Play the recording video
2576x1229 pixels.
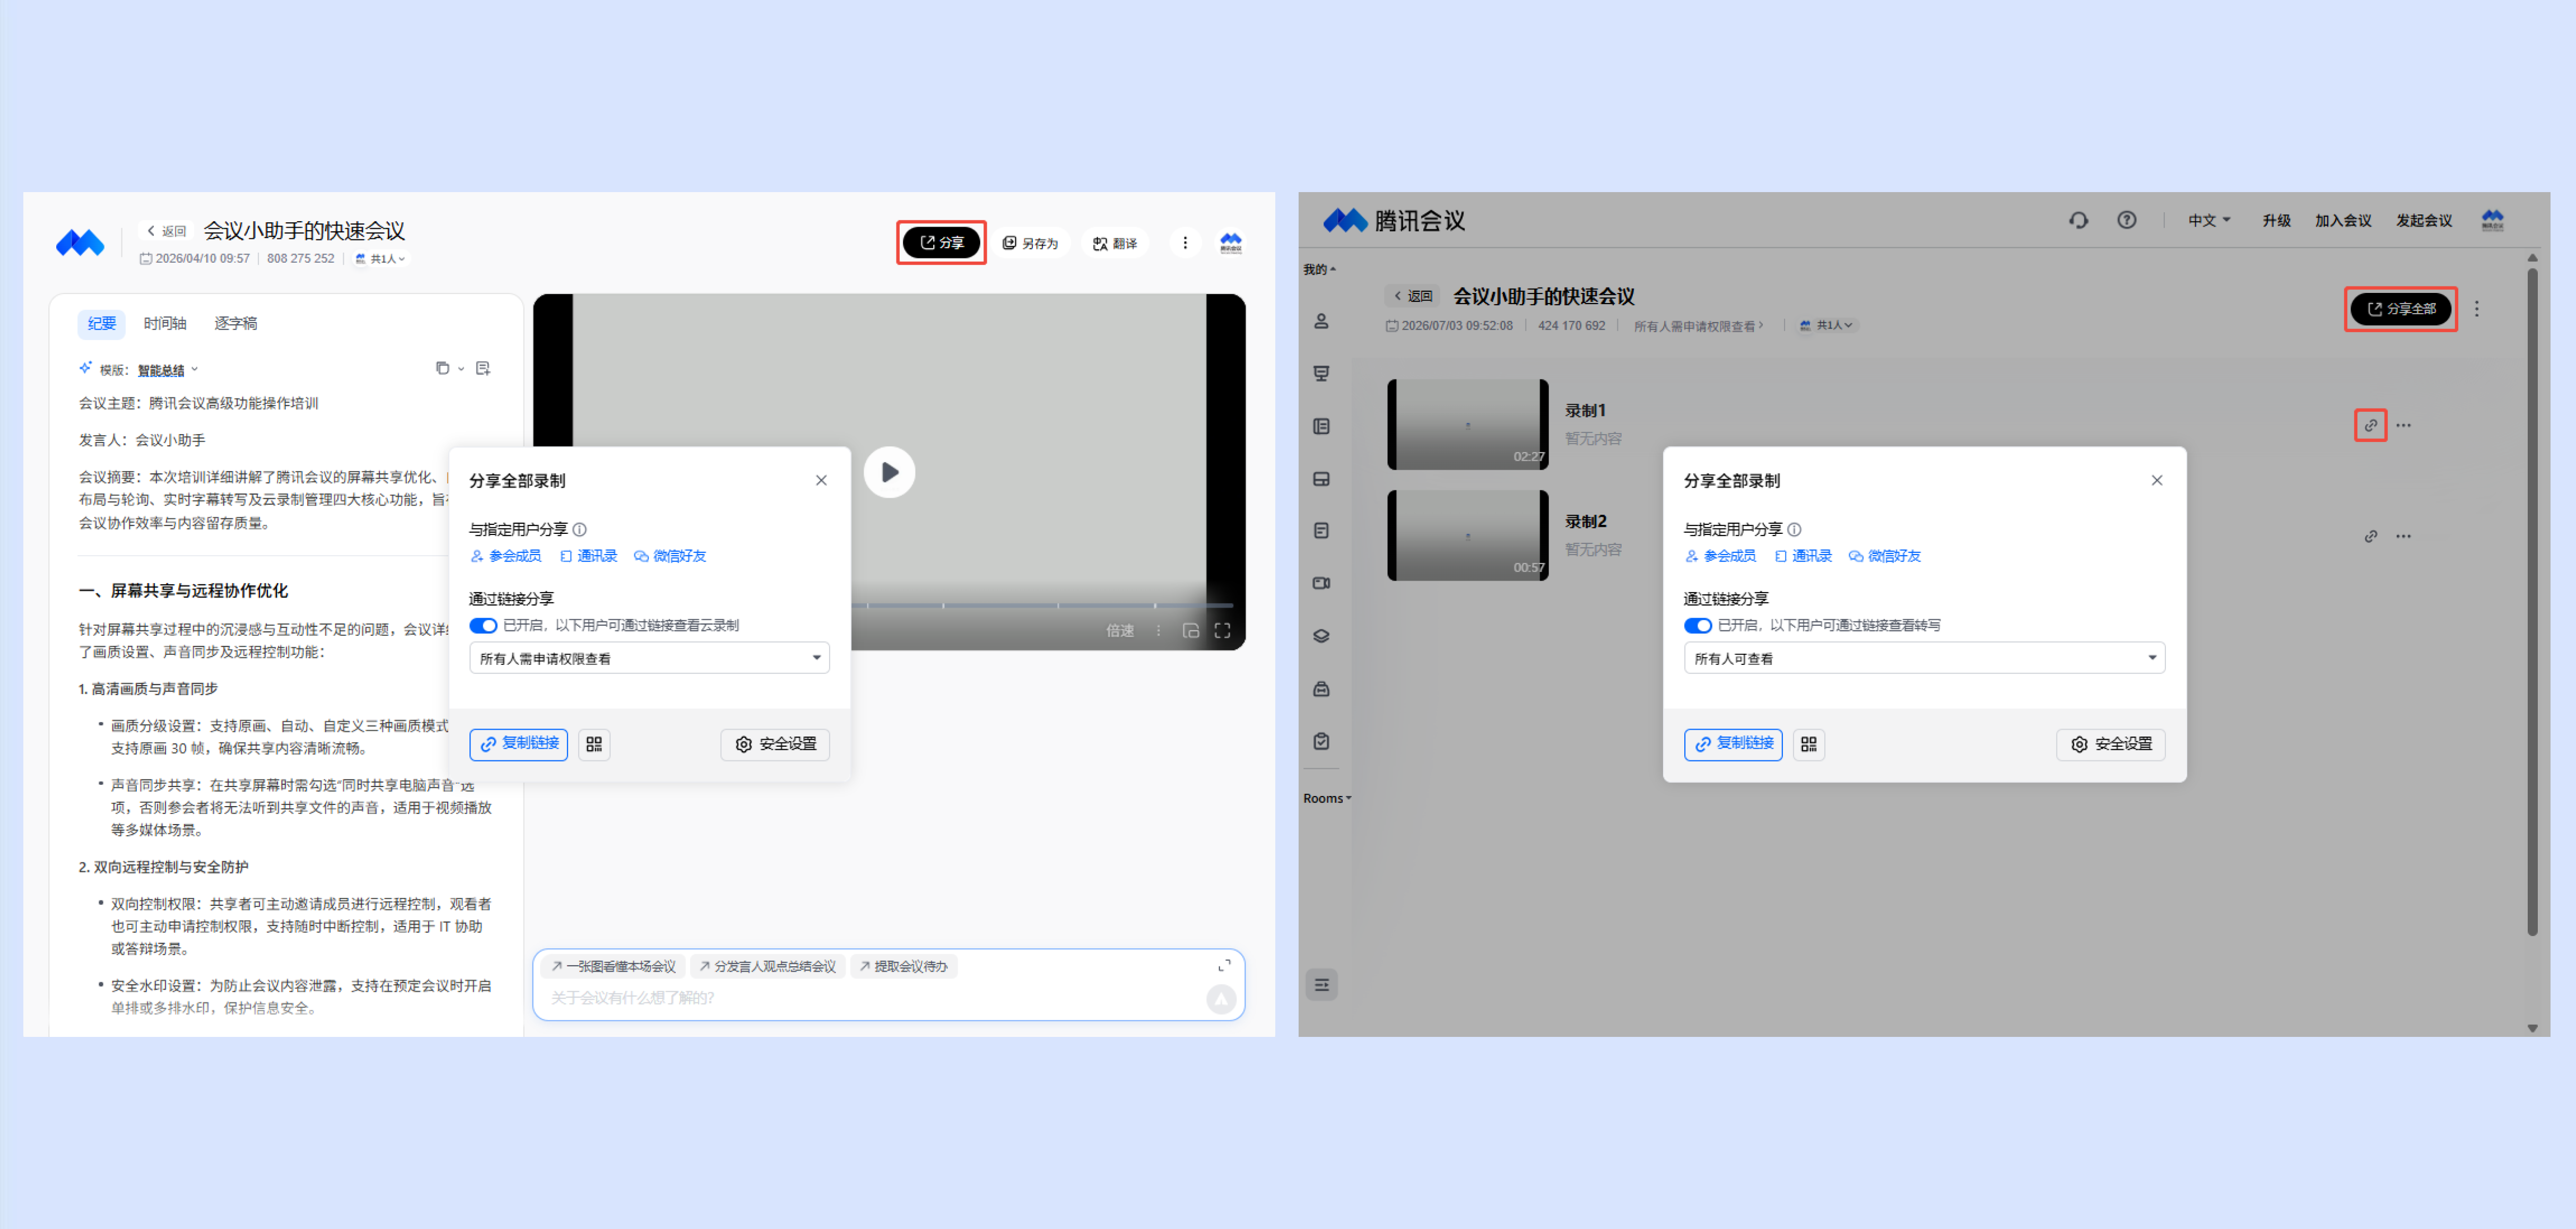tap(889, 472)
